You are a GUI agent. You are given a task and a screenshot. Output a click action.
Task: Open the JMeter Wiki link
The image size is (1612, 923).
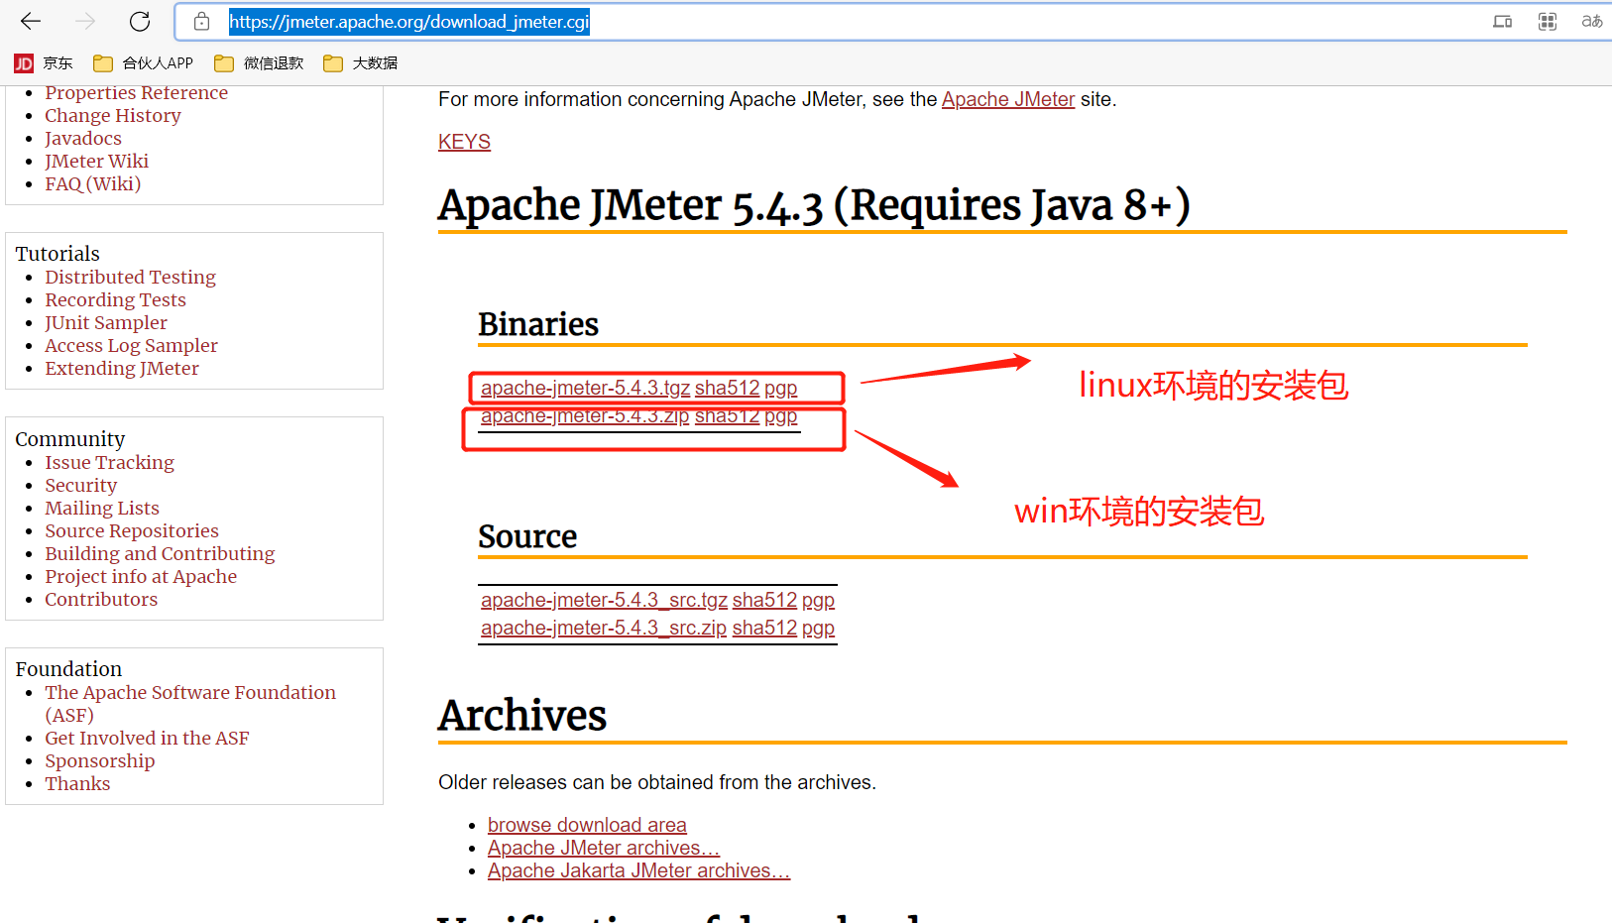[96, 161]
